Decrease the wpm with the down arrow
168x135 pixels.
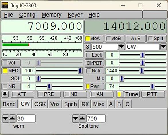click(x=5, y=118)
